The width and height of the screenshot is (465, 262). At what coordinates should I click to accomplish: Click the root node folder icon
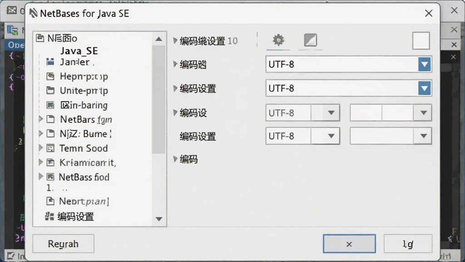point(40,38)
